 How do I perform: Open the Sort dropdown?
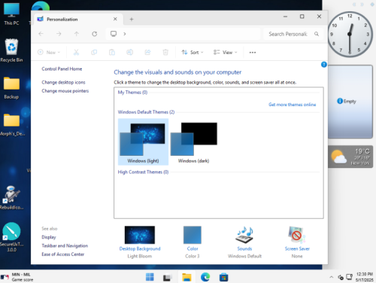[193, 52]
